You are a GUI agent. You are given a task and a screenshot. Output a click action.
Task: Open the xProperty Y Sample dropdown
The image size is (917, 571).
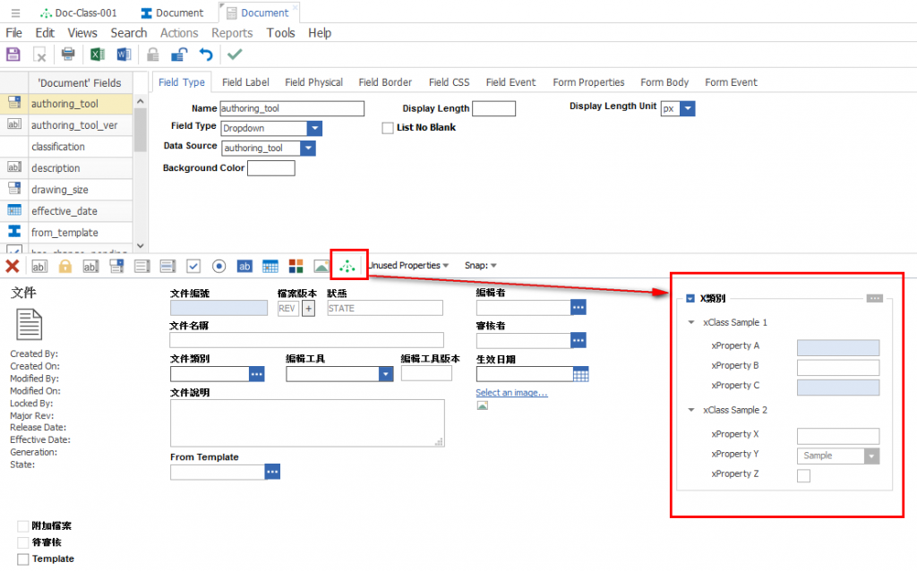(x=871, y=456)
